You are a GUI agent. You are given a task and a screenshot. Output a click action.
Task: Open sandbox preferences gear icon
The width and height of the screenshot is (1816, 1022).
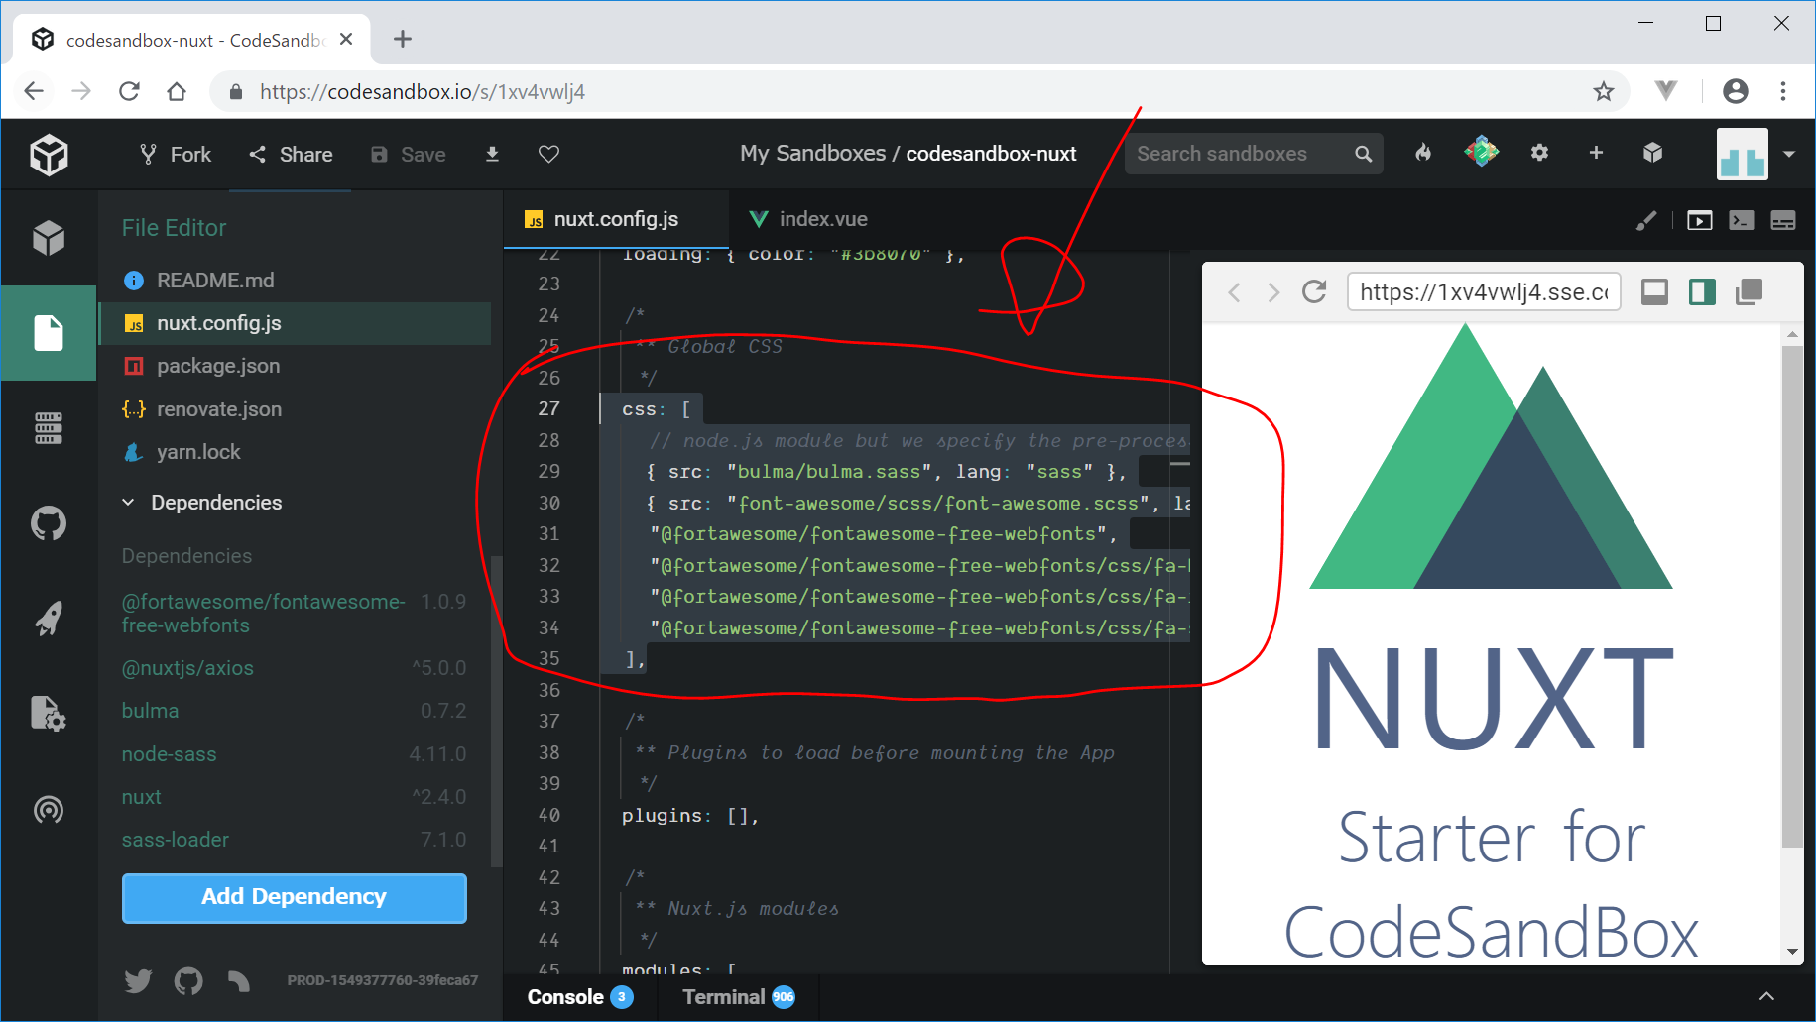tap(1539, 153)
